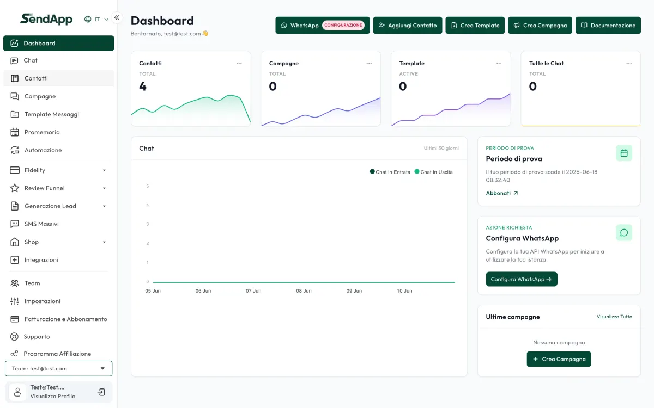654x408 pixels.
Task: Click the logout icon beside Visualizza Profilo
Action: click(x=101, y=392)
